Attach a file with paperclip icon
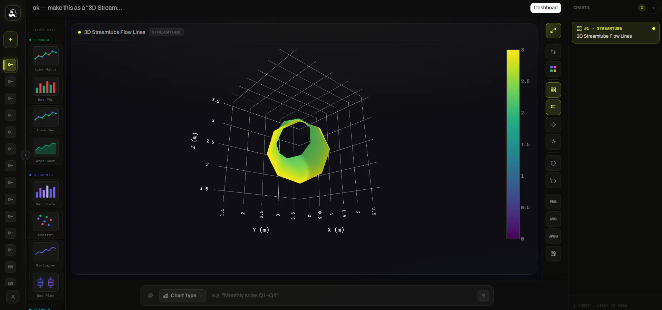 pyautogui.click(x=151, y=295)
